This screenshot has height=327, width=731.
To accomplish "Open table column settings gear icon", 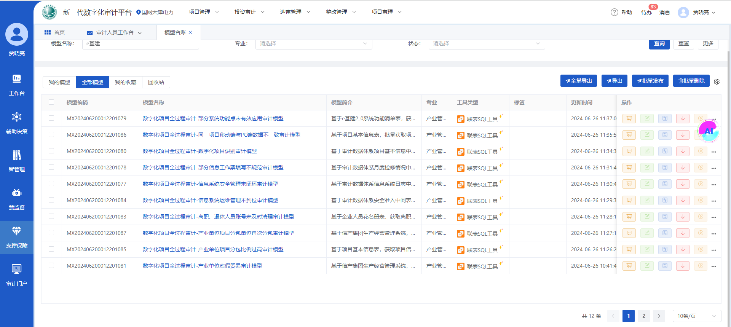I will 717,81.
